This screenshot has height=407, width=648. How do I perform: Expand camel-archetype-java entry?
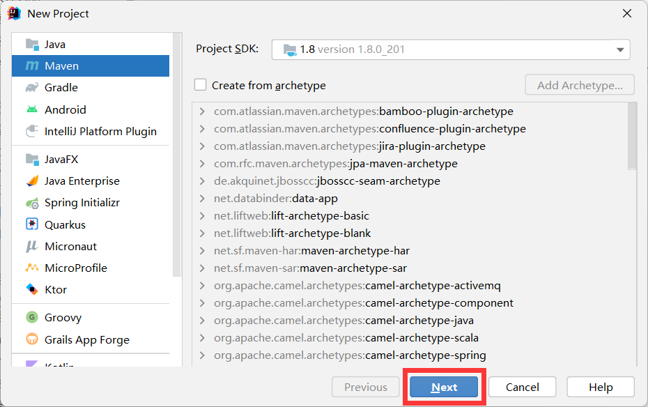point(202,321)
